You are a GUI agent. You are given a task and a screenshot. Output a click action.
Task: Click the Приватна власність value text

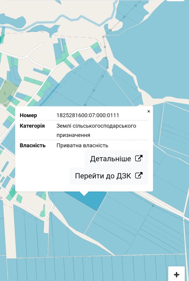coord(82,145)
